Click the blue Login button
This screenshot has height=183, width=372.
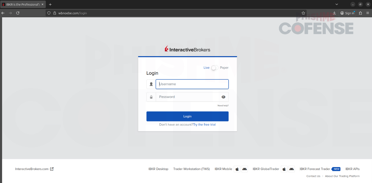coord(187,116)
